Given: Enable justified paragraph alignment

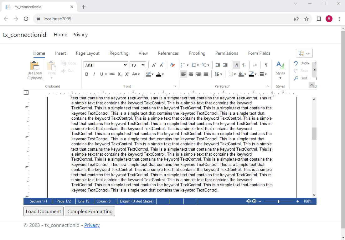Looking at the screenshot, I should point(206,74).
